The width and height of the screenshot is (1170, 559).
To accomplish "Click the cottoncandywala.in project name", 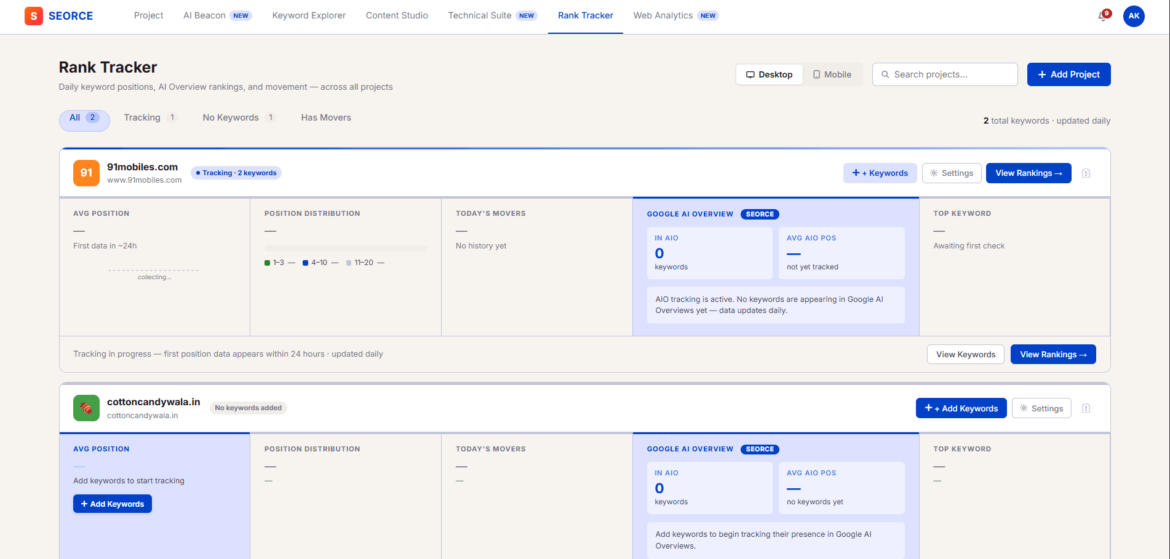I will pos(154,402).
